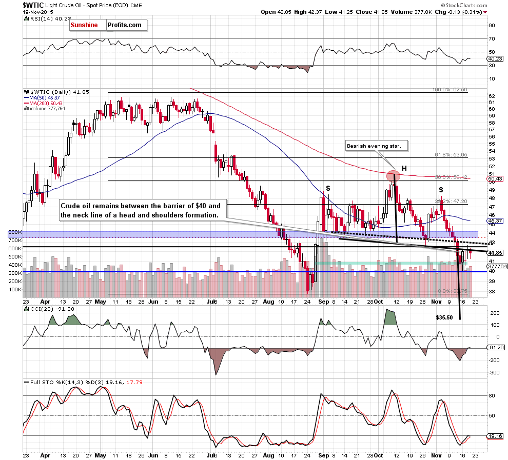This screenshot has height=460, width=508.
Task: Click the 50.43 red price tag on axis
Action: click(495, 178)
